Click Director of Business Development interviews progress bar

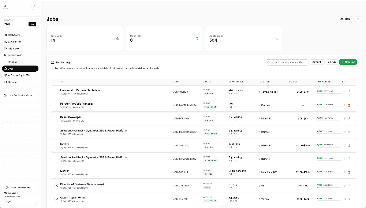329,187
